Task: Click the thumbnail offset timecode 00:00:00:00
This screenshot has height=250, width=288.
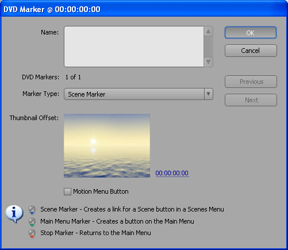Action: coord(172,173)
